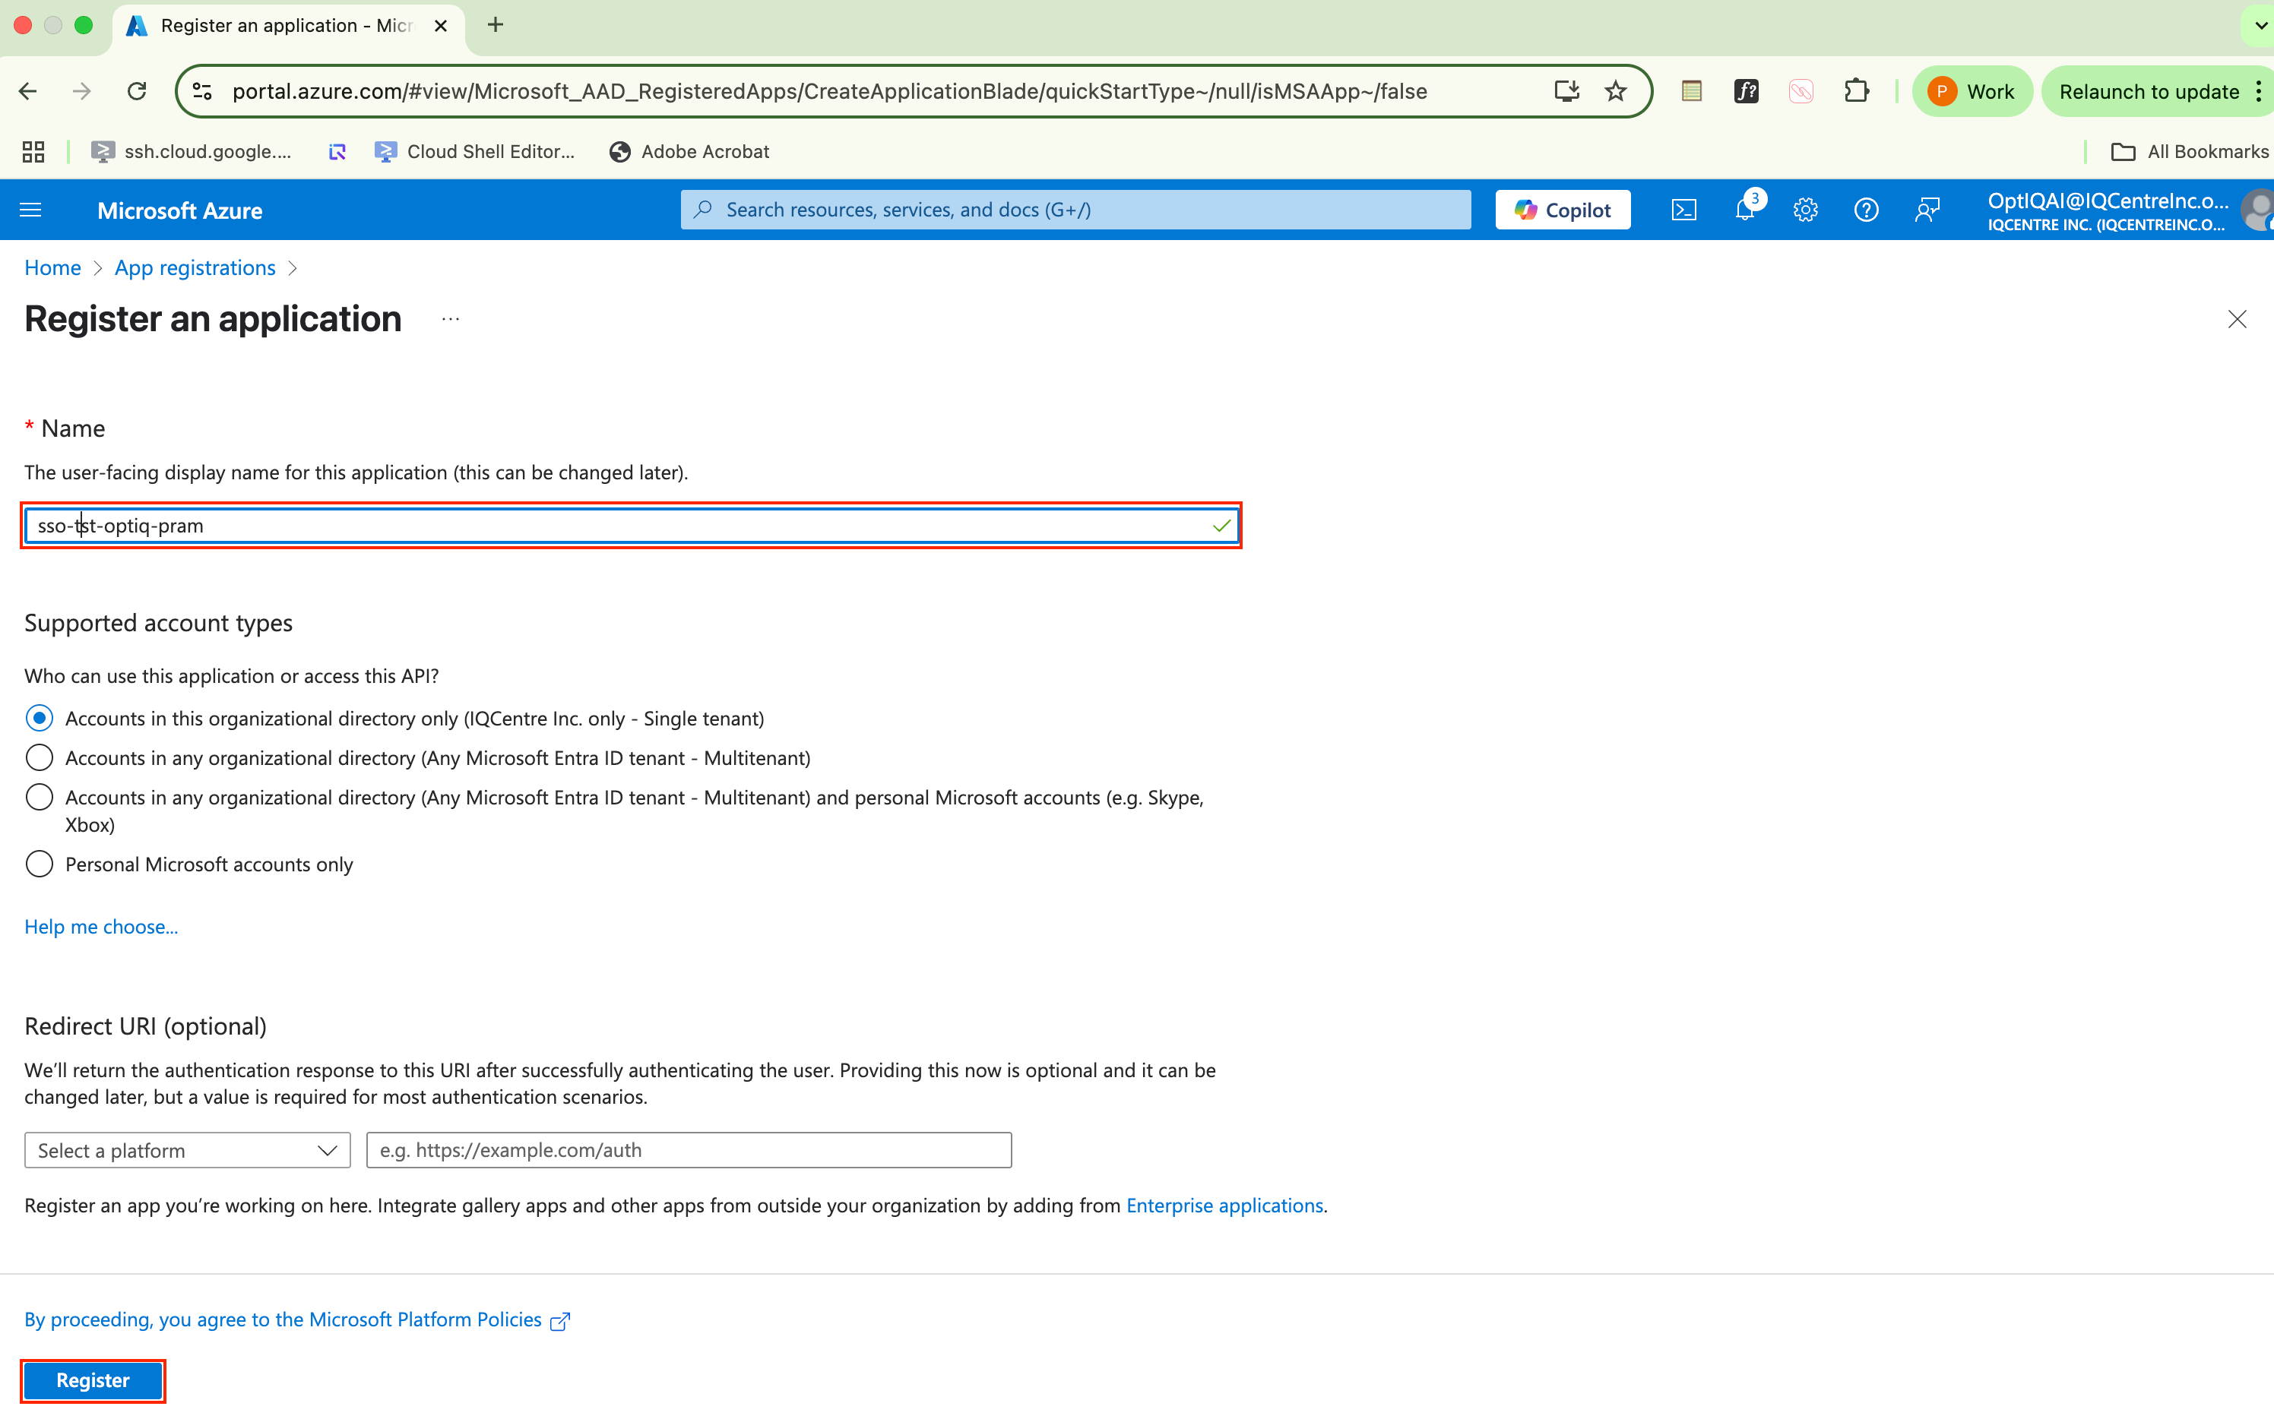Open the purple icon bookmark
Screen dimensions: 2274x1419
(x=337, y=152)
